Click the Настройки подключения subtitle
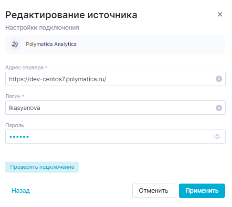 pos(42,28)
